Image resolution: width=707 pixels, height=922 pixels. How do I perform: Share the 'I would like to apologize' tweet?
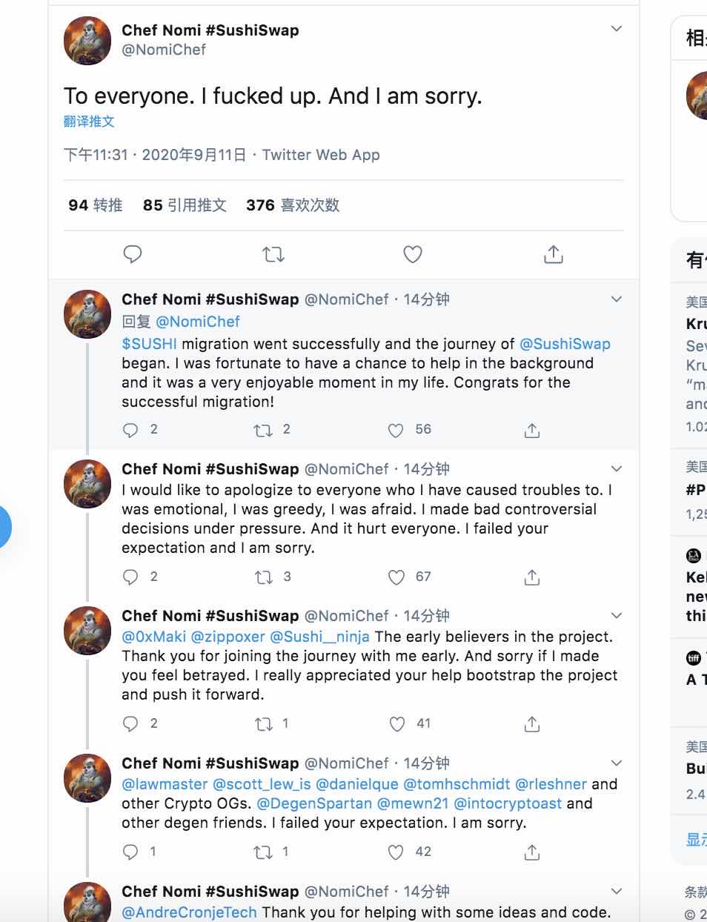pyautogui.click(x=531, y=577)
